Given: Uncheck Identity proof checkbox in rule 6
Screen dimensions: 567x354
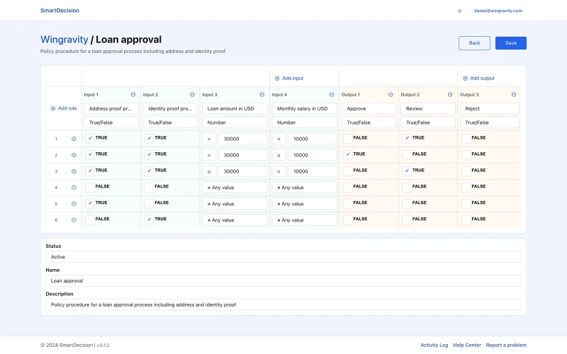Looking at the screenshot, I should 149,219.
